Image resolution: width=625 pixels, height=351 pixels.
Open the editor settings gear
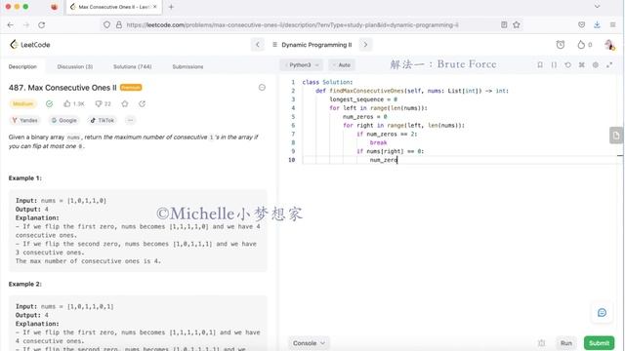coord(595,64)
